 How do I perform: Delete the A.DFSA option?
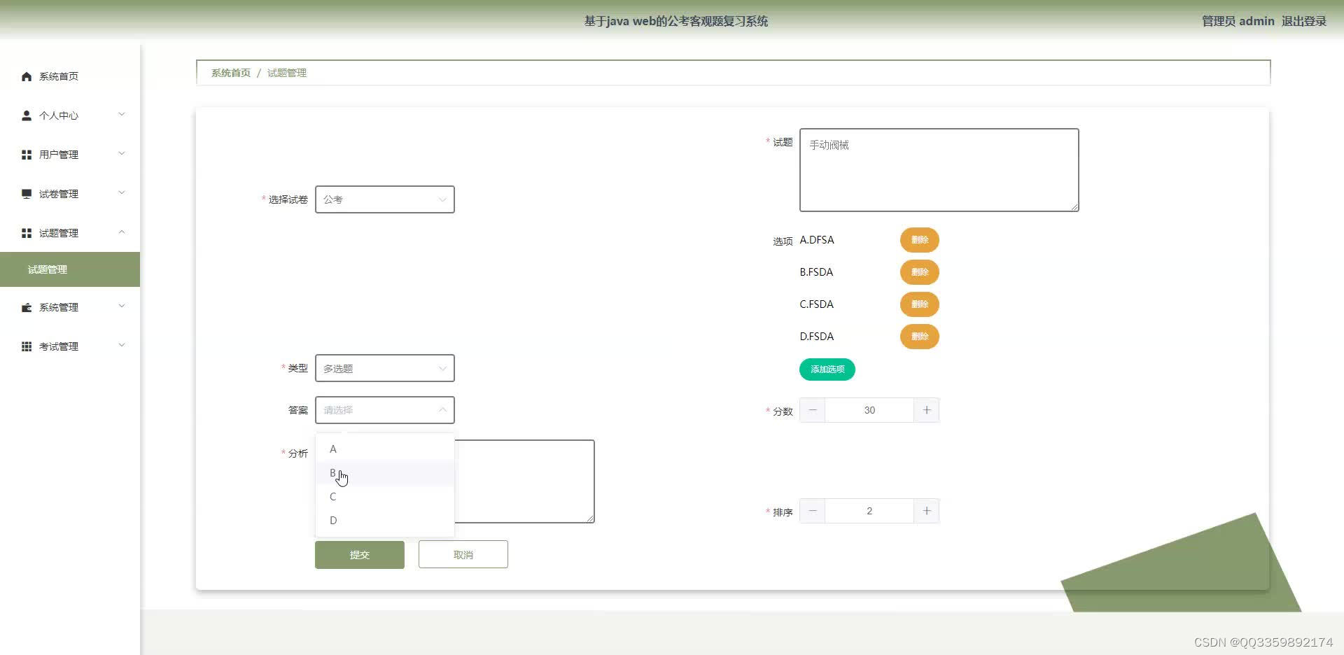click(x=920, y=240)
